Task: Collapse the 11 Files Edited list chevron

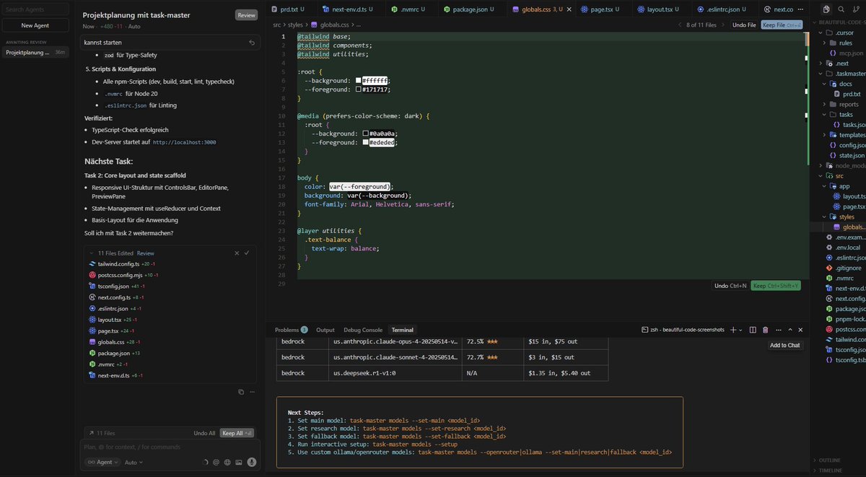Action: (x=91, y=253)
